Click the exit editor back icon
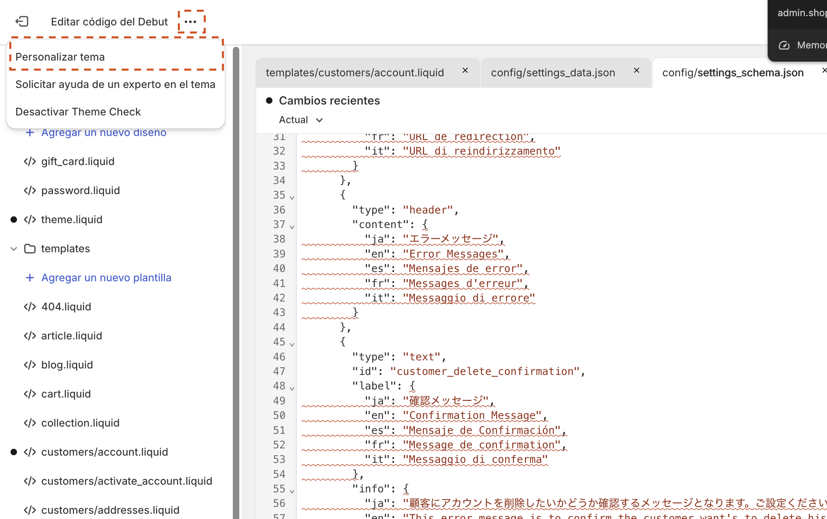 click(x=22, y=21)
